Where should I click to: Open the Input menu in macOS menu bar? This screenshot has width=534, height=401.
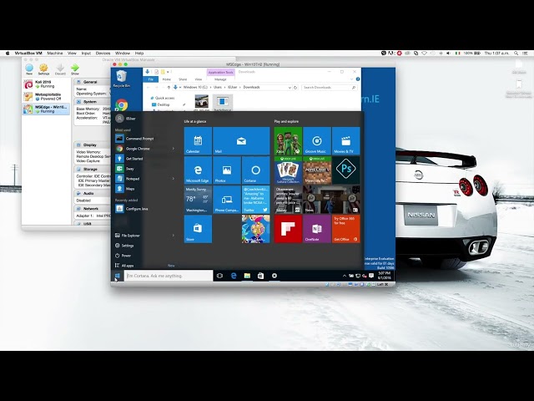(x=86, y=53)
